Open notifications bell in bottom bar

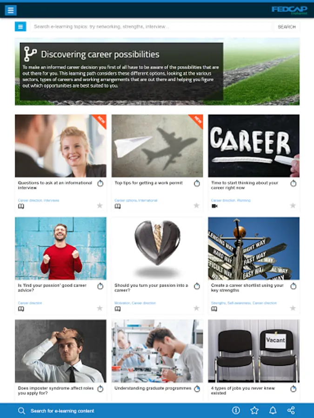pyautogui.click(x=273, y=410)
